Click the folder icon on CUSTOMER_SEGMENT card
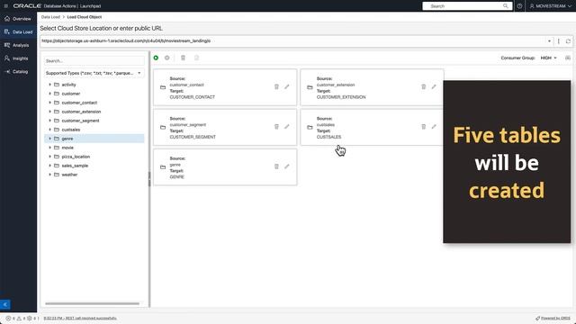Image resolution: width=576 pixels, height=324 pixels. pyautogui.click(x=163, y=128)
